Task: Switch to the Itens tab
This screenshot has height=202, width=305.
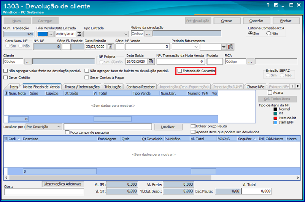Action: coord(14,87)
